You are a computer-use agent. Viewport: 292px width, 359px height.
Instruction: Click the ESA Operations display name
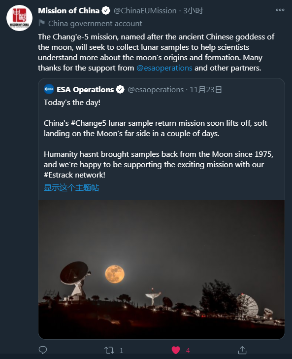pyautogui.click(x=85, y=90)
